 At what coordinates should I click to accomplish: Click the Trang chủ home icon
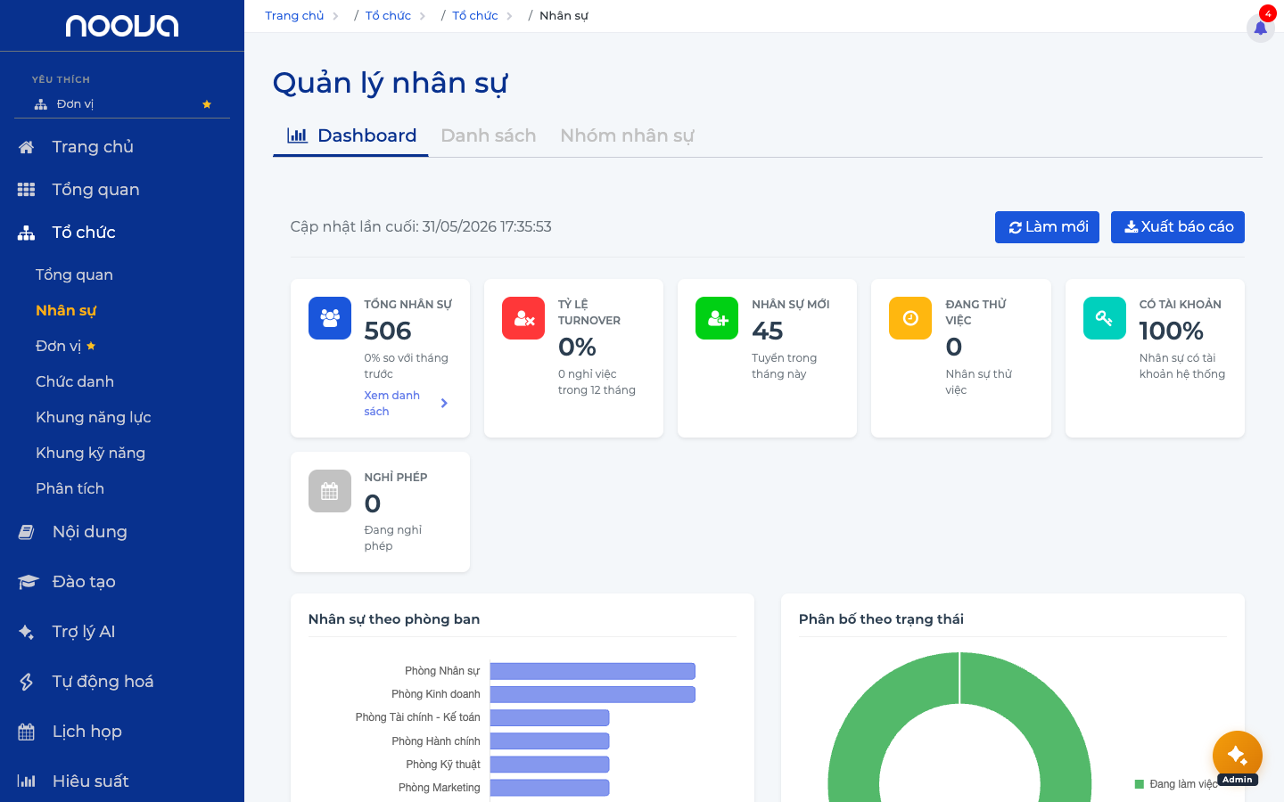pos(27,147)
